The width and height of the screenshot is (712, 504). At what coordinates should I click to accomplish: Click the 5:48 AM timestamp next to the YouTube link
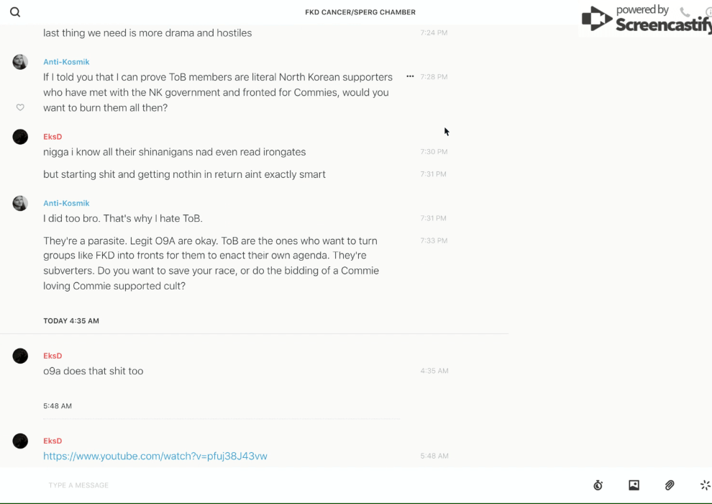[434, 456]
